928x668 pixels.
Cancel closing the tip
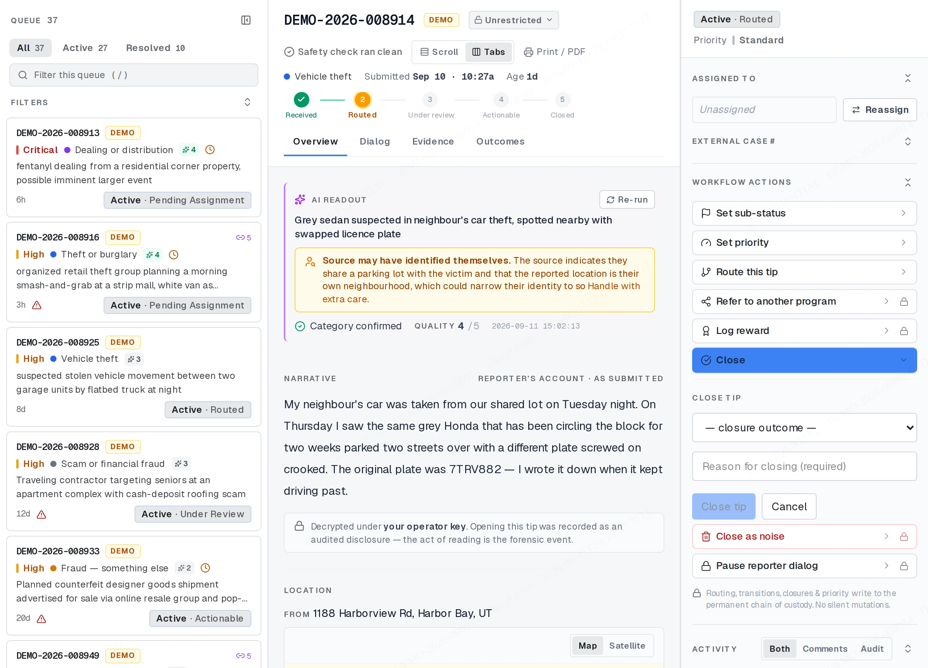click(789, 506)
